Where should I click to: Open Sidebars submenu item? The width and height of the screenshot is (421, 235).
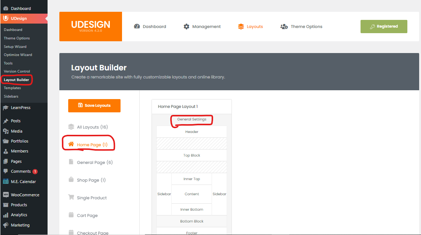(x=11, y=96)
